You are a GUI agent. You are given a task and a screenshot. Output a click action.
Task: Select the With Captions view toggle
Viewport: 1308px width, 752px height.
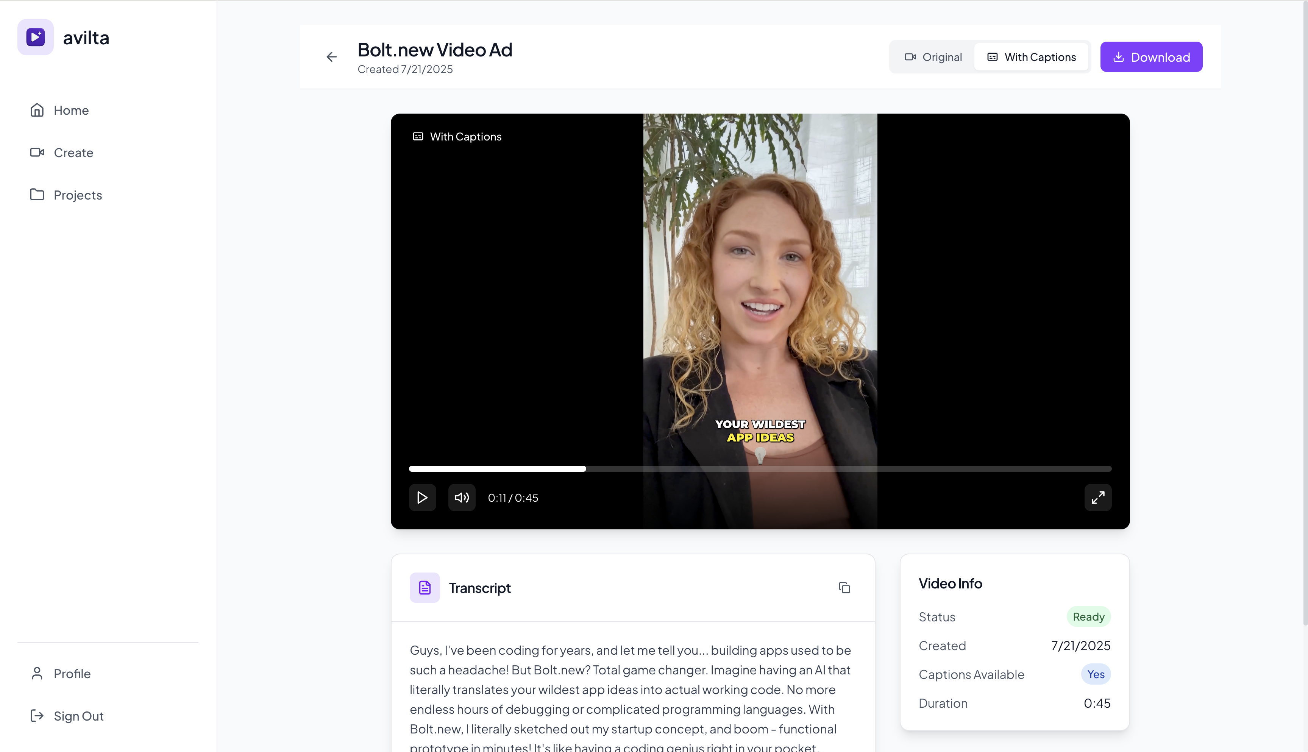(1031, 57)
